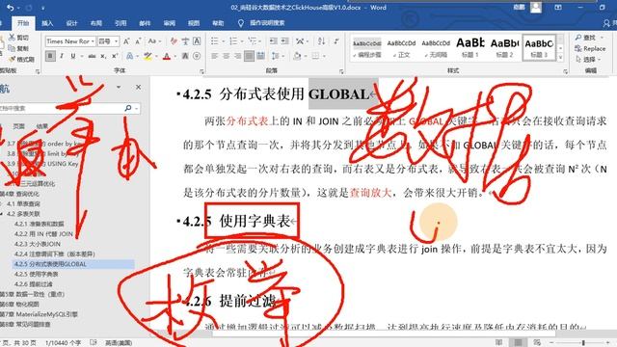Collapse the 4.2 多表关联 tree node
Screen dimensions: 617x347
2,214
